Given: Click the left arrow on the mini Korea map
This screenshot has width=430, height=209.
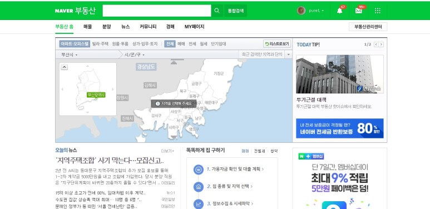Looking at the screenshot, I should [62, 89].
